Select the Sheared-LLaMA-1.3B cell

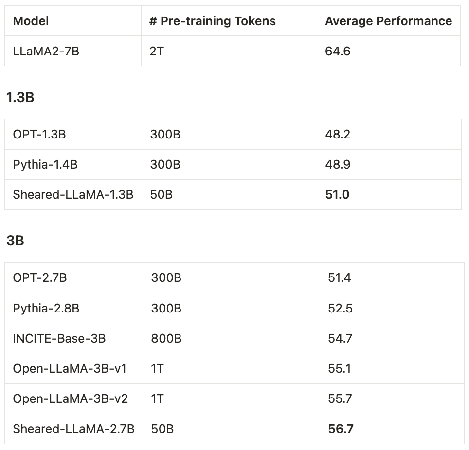click(x=73, y=195)
